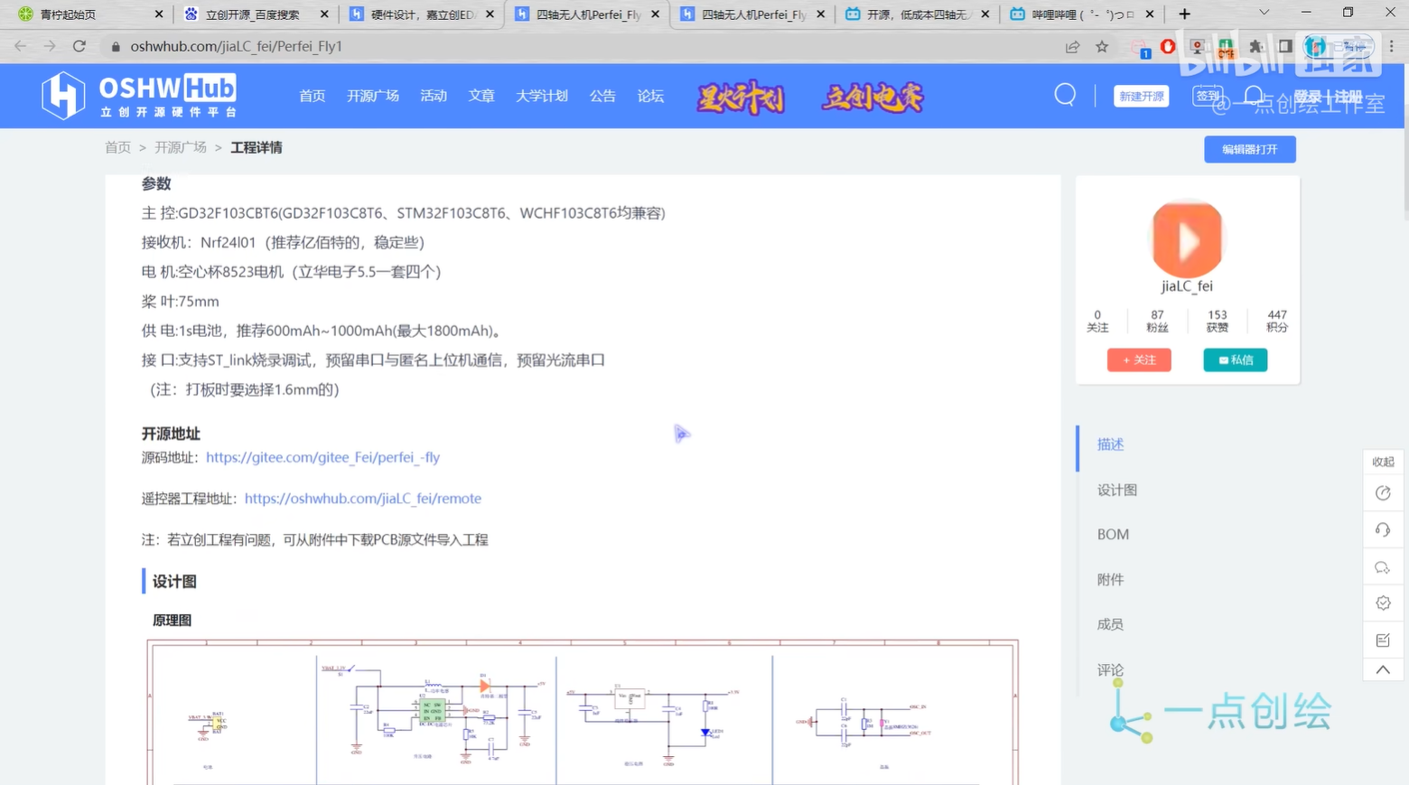This screenshot has height=785, width=1409.
Task: Open the 大学计划 nav menu item
Action: [541, 96]
